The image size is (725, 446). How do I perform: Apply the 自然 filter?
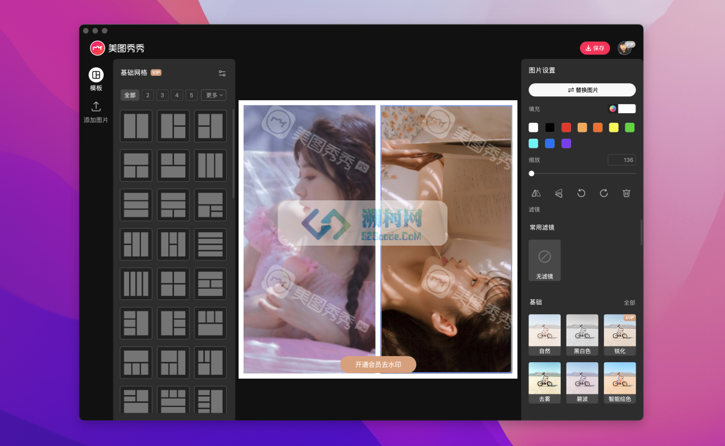545,335
